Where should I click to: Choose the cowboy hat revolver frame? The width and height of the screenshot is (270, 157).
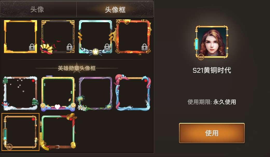(58, 132)
